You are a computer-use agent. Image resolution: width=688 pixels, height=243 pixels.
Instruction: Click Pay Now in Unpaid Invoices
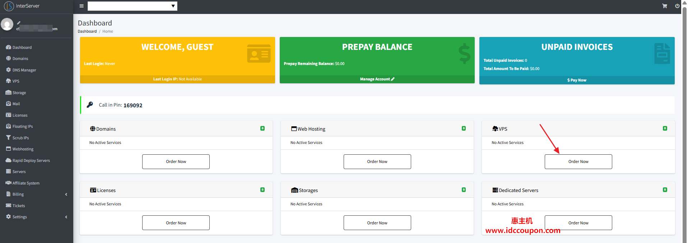(x=577, y=80)
